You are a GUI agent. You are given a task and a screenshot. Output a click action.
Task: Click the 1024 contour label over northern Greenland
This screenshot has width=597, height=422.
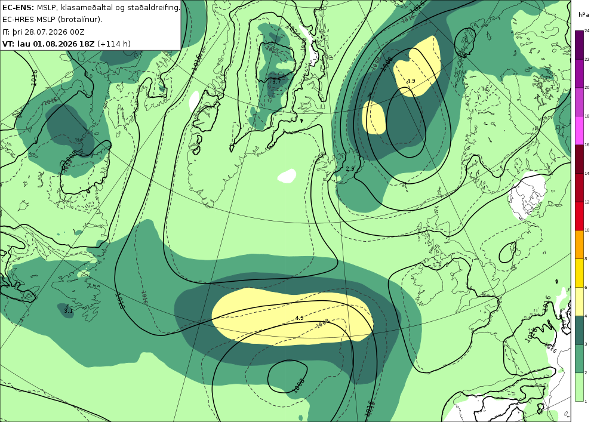(293, 30)
